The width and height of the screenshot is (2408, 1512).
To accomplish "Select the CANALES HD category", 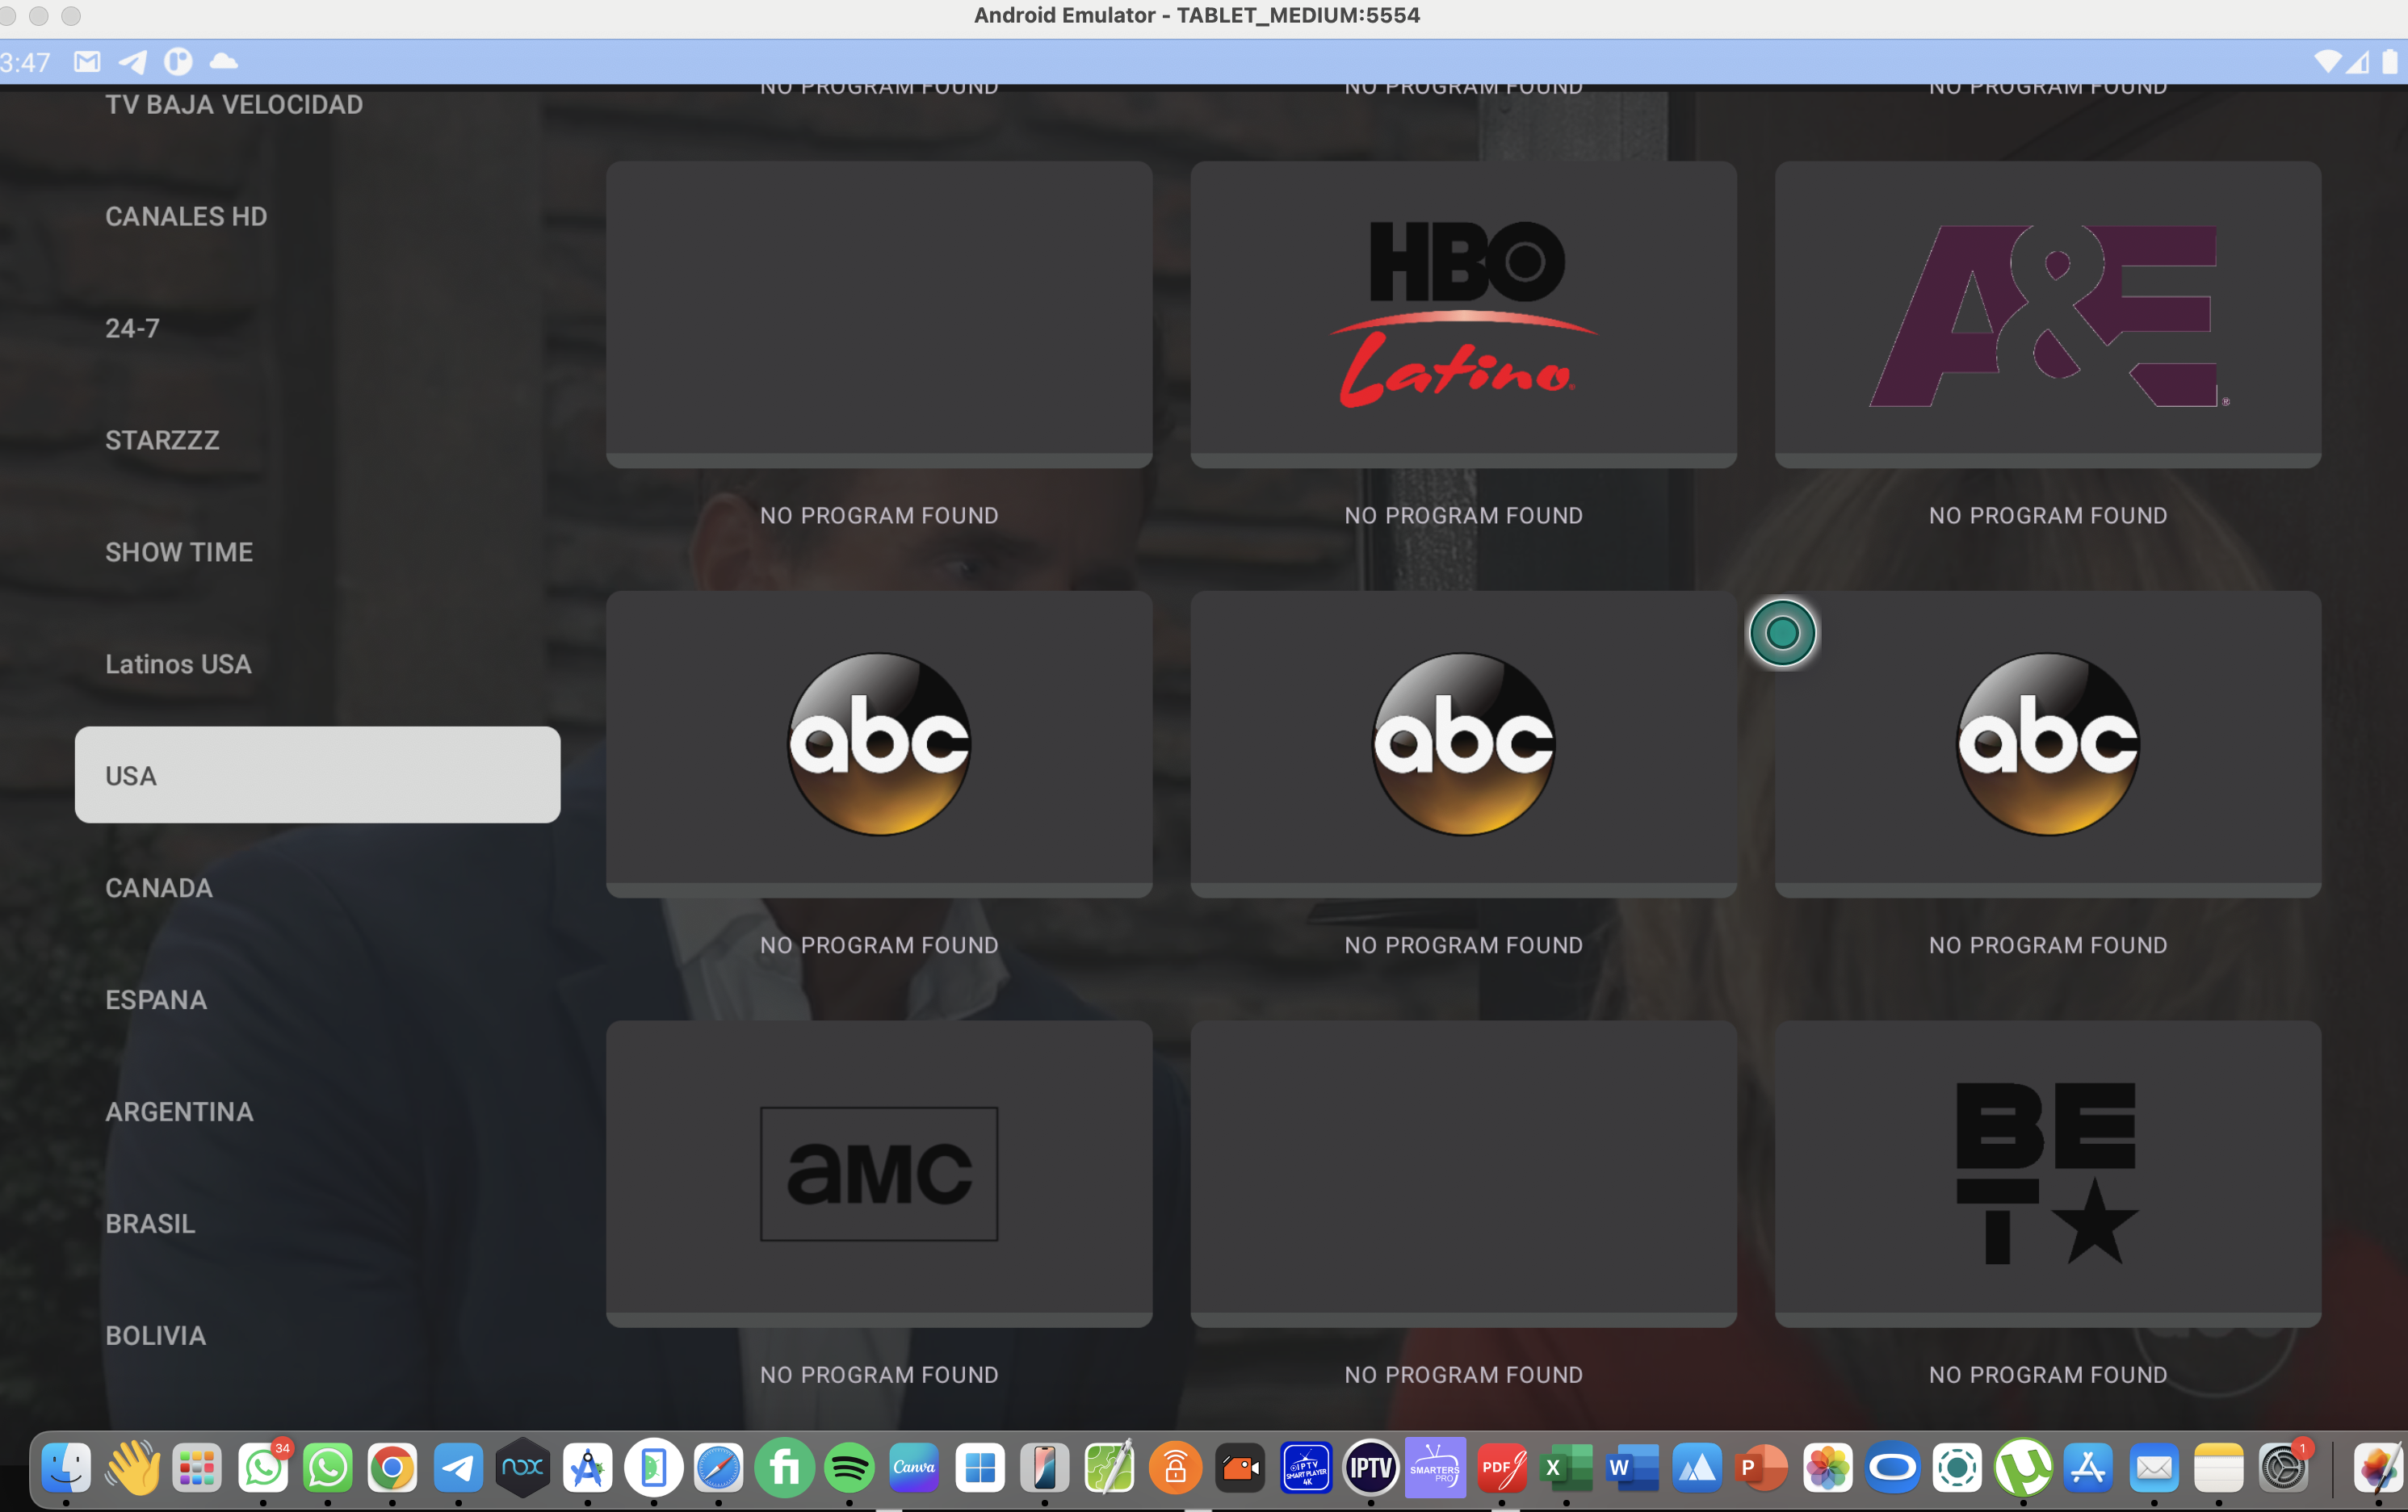I will 186,216.
